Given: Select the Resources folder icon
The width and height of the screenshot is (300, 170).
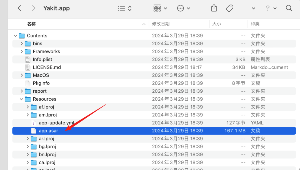Looking at the screenshot, I should coord(28,99).
